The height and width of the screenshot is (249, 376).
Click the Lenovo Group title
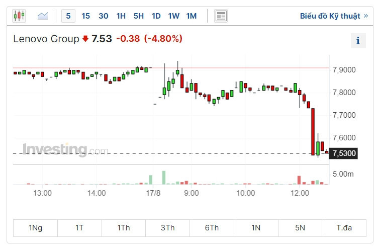46,39
